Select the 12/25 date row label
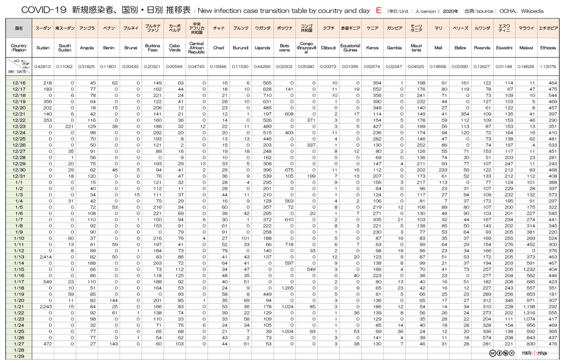The width and height of the screenshot is (565, 363). click(18, 139)
